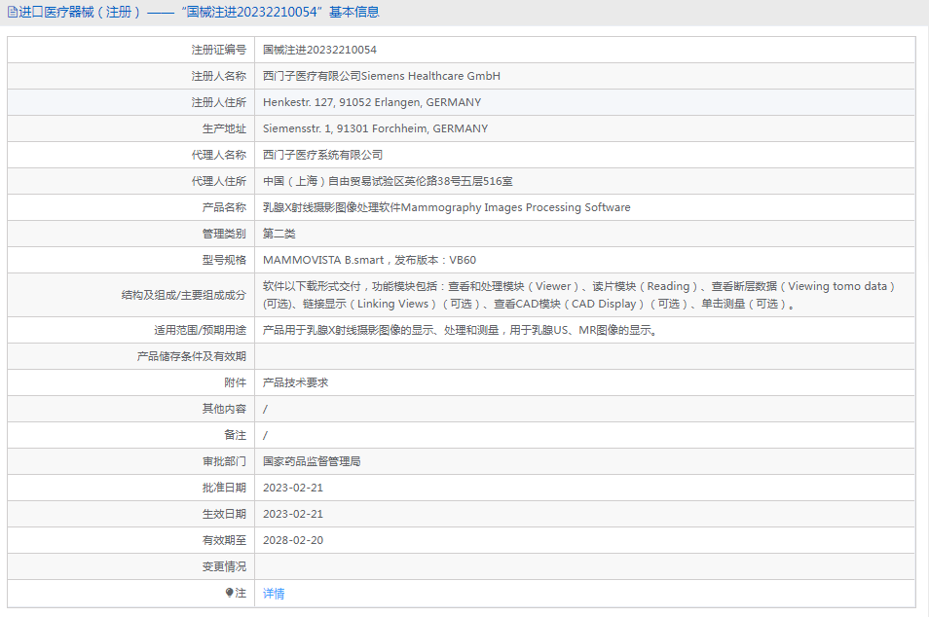
Task: Click the 审批部门 label
Action: click(x=224, y=461)
